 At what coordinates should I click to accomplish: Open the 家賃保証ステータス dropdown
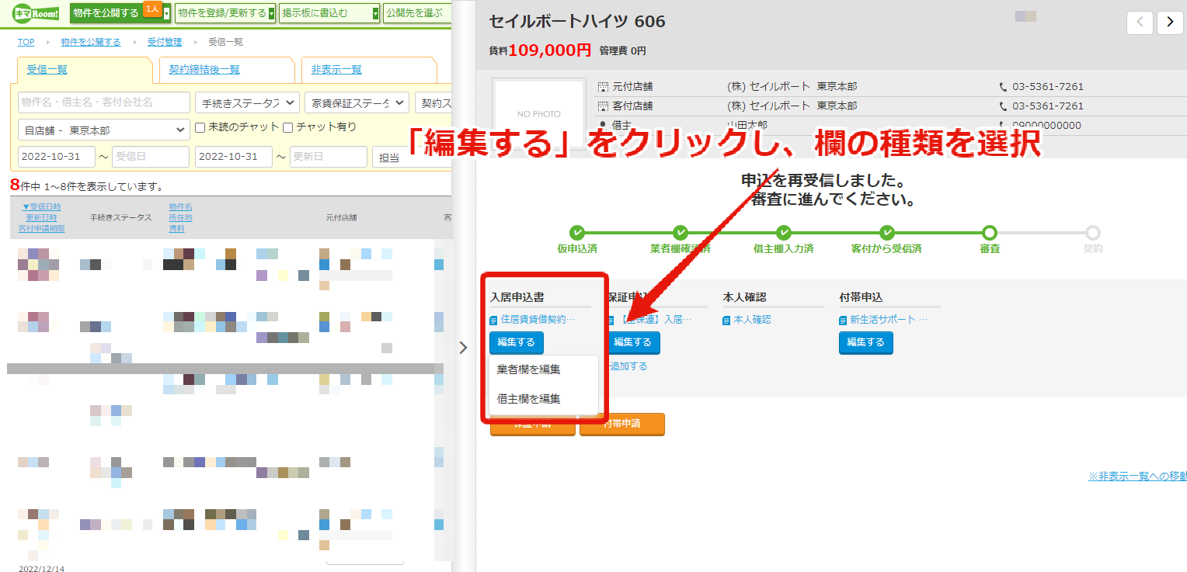point(357,102)
